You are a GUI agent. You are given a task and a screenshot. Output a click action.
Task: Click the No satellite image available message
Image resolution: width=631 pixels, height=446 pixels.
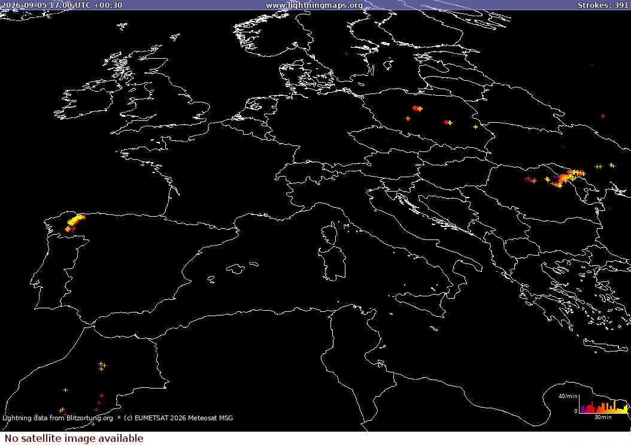click(x=74, y=438)
